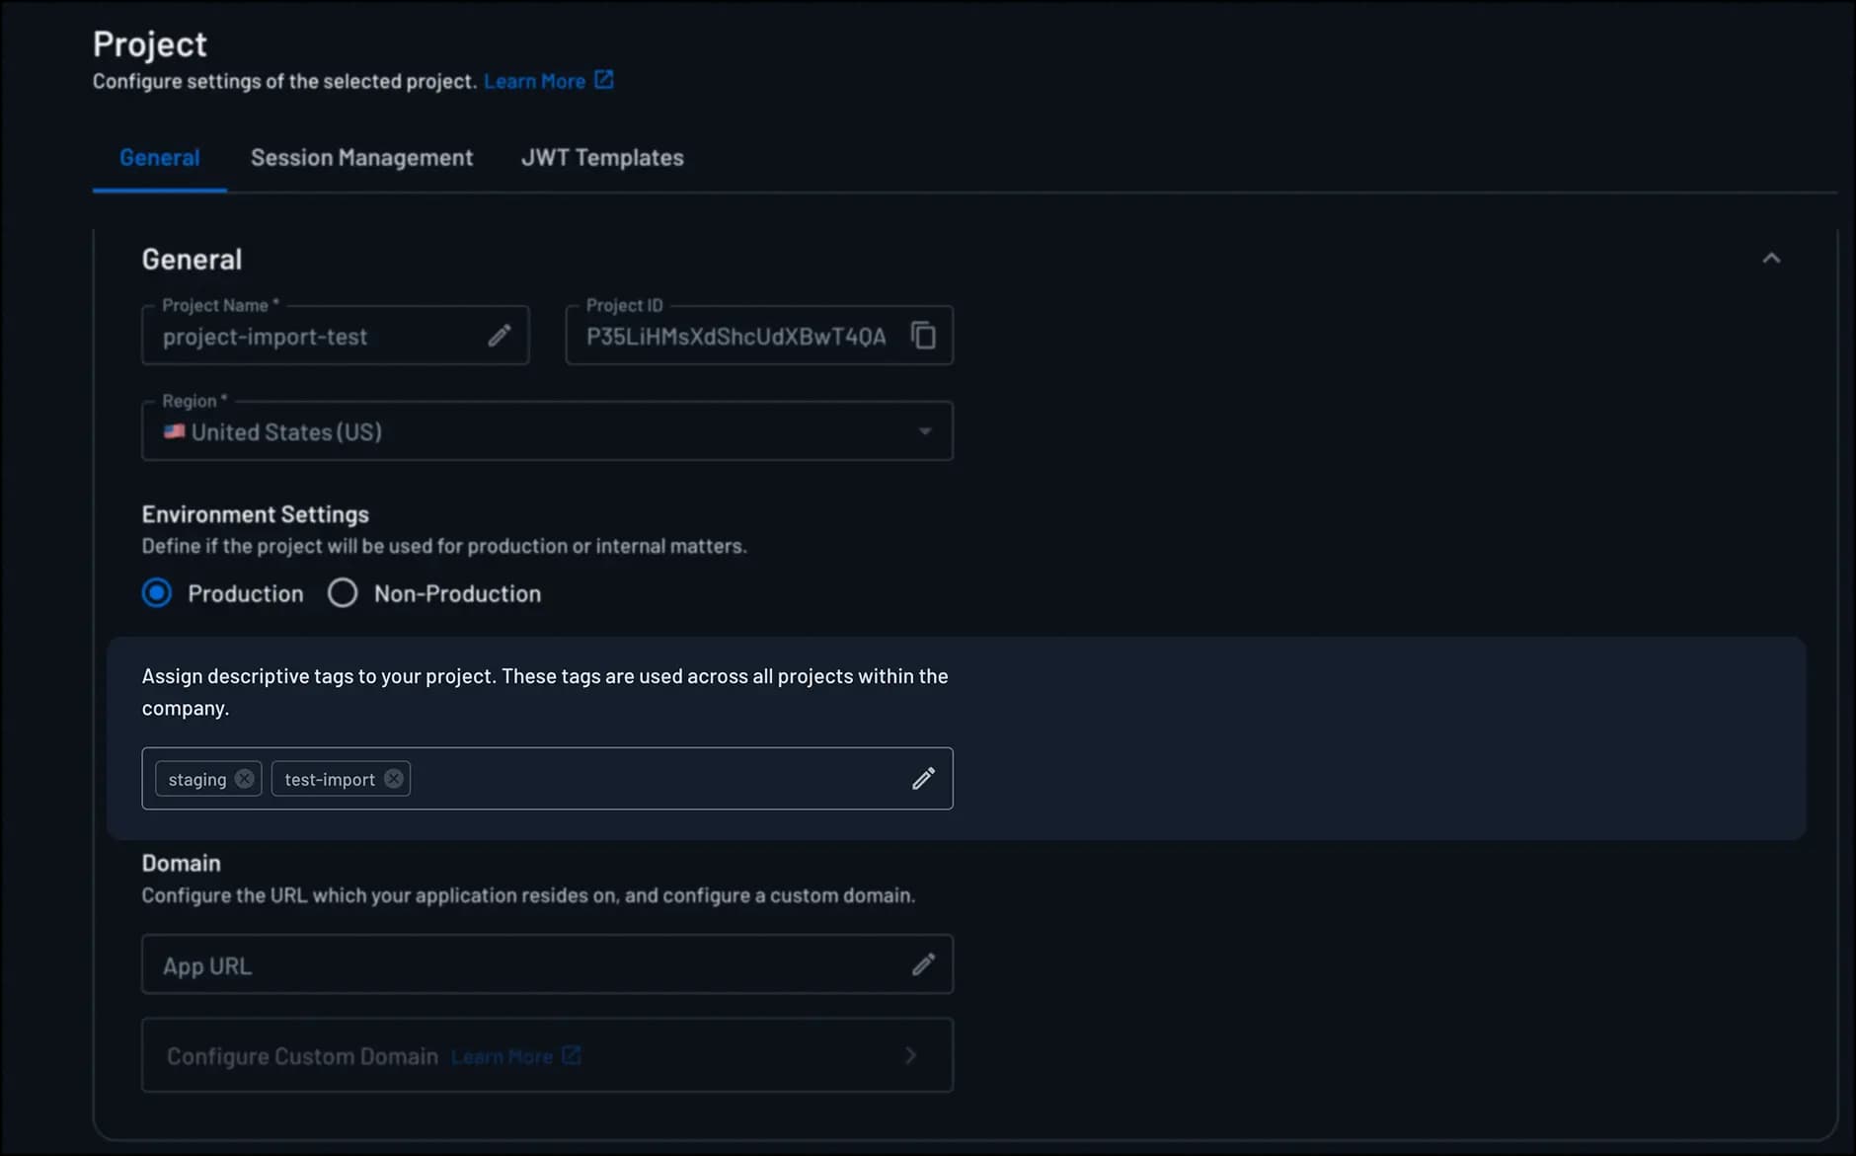Open the Learn More link under Project heading
Viewport: 1856px width, 1156px height.
pos(534,82)
